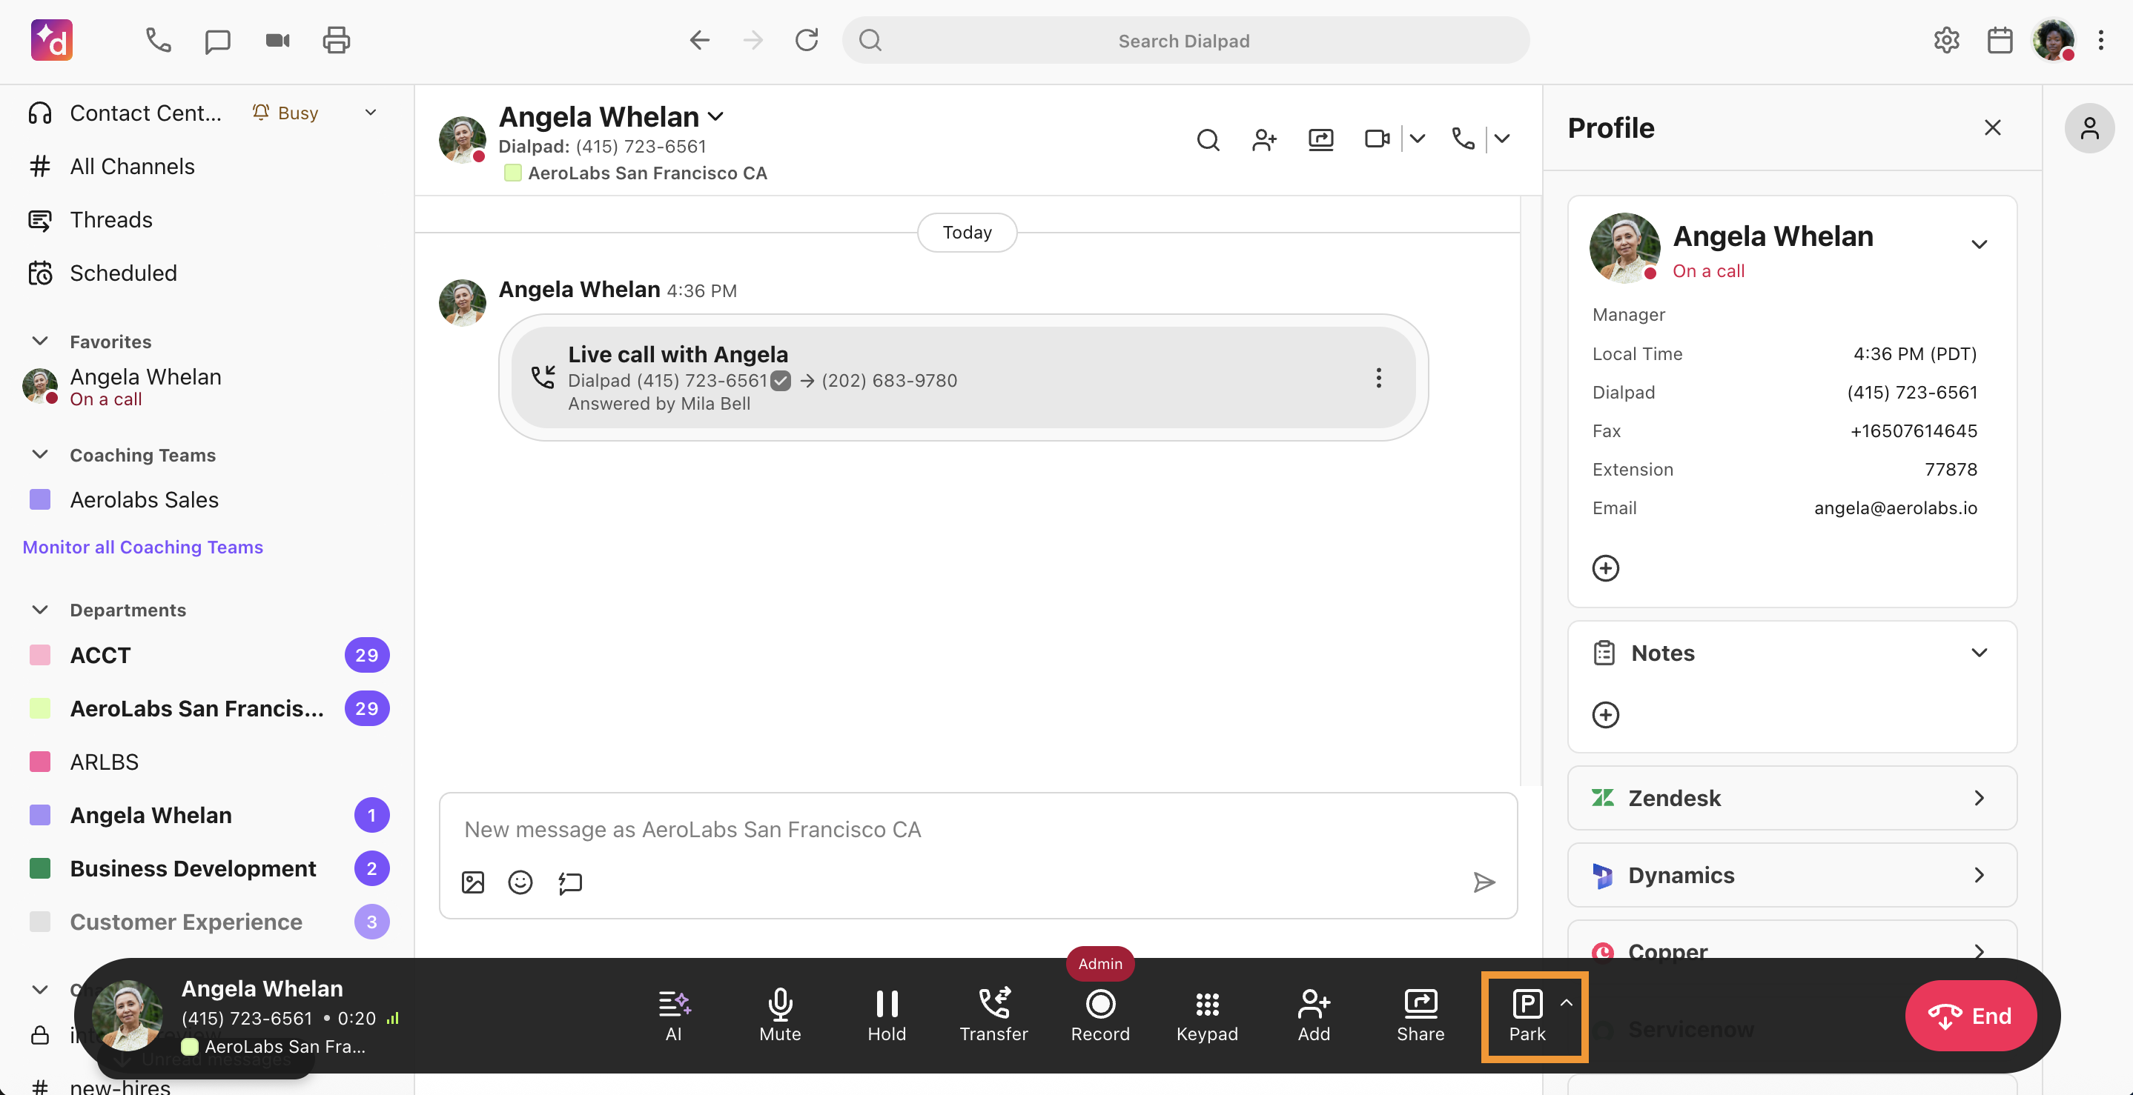This screenshot has height=1095, width=2133.
Task: Place a call using header phone icon
Action: point(1464,139)
